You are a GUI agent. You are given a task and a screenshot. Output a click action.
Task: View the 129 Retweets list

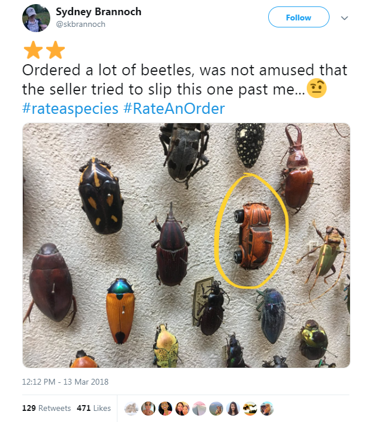[x=47, y=408]
